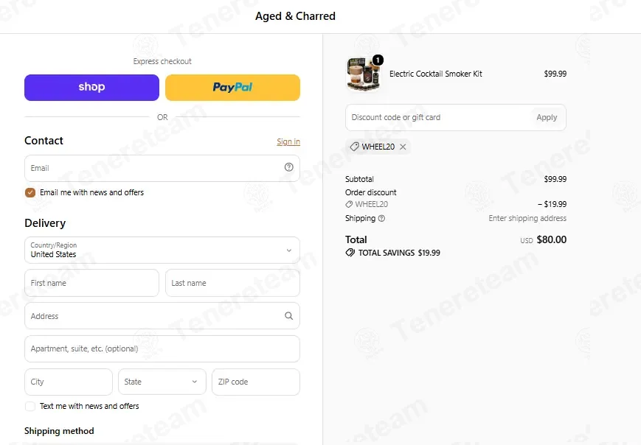Click the Enter shipping address text
Image resolution: width=641 pixels, height=445 pixels.
click(x=527, y=218)
